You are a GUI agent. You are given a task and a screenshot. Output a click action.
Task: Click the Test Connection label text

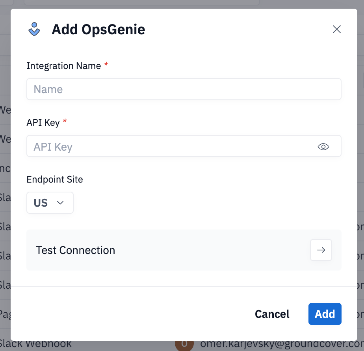click(75, 250)
